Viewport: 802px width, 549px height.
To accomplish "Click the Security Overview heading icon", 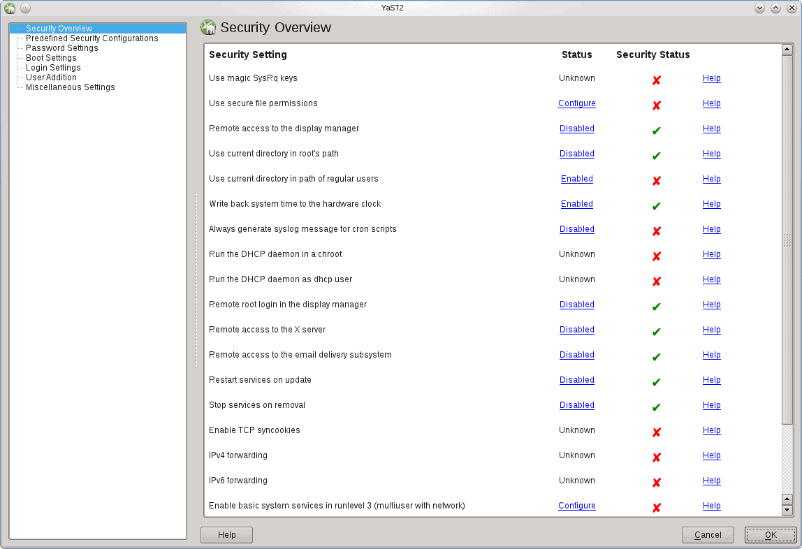I will pos(207,28).
